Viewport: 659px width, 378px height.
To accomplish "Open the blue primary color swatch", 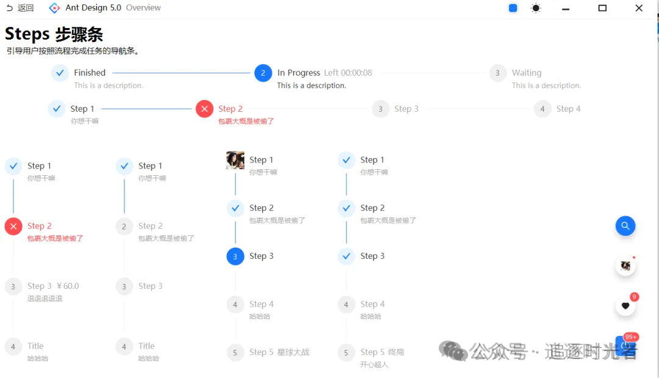I will [x=513, y=8].
